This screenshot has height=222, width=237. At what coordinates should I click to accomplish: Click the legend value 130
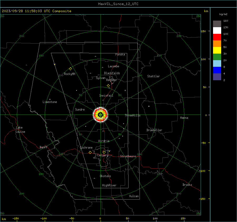pos(226,27)
